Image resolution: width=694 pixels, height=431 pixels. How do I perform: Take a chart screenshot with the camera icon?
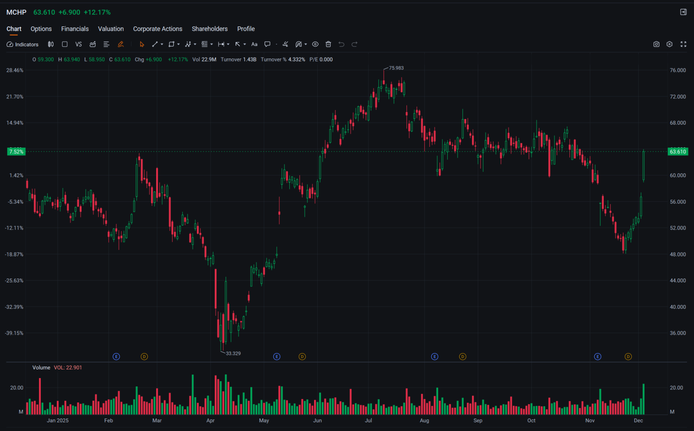(x=656, y=44)
